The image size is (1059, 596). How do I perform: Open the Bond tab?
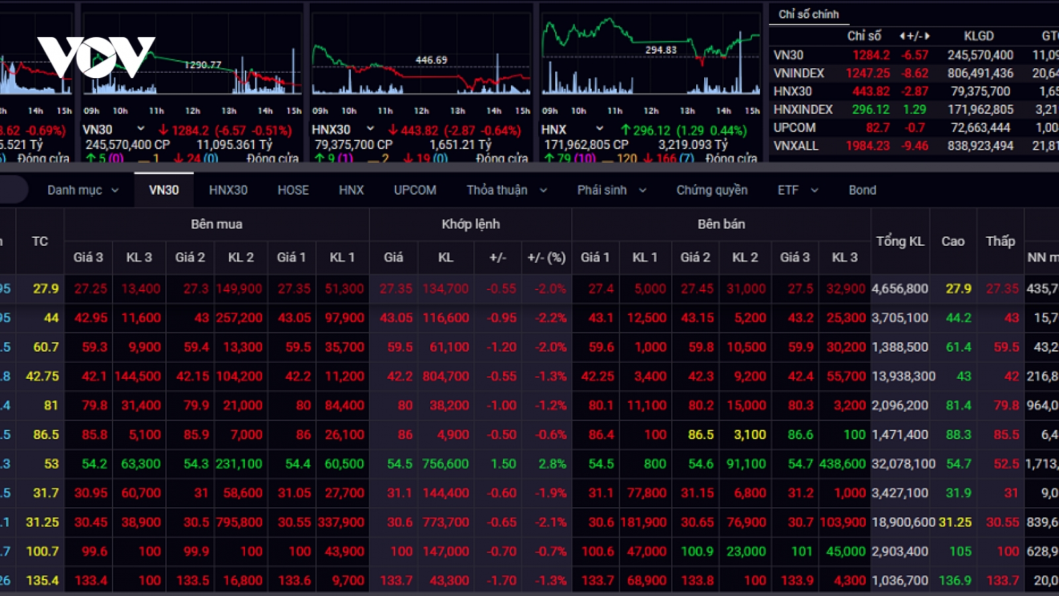pyautogui.click(x=862, y=190)
